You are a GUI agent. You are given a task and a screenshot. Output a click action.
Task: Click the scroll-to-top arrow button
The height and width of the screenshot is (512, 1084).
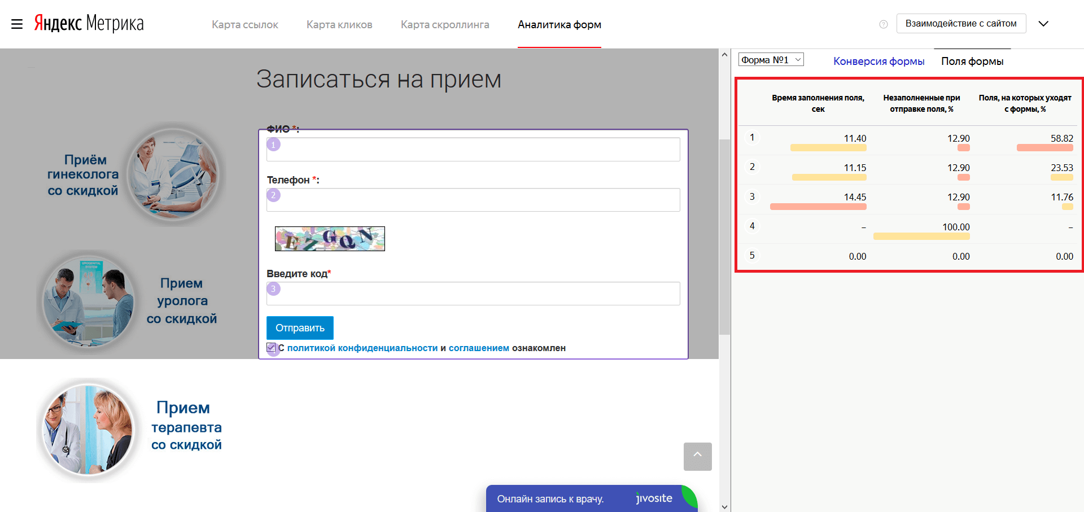697,456
